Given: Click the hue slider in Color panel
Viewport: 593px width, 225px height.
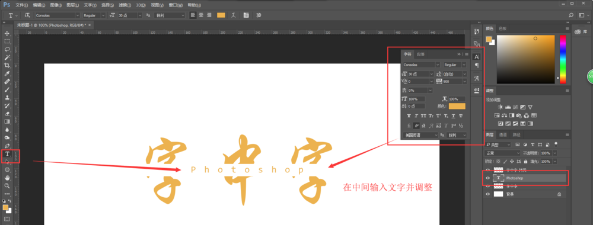Looking at the screenshot, I should 563,59.
